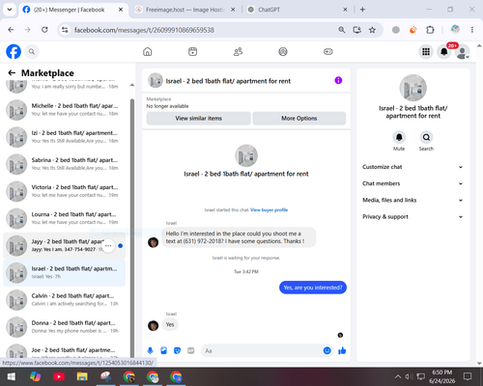Open Lourna's apartment conversation
Viewport: 483px width, 386px height.
point(65,218)
